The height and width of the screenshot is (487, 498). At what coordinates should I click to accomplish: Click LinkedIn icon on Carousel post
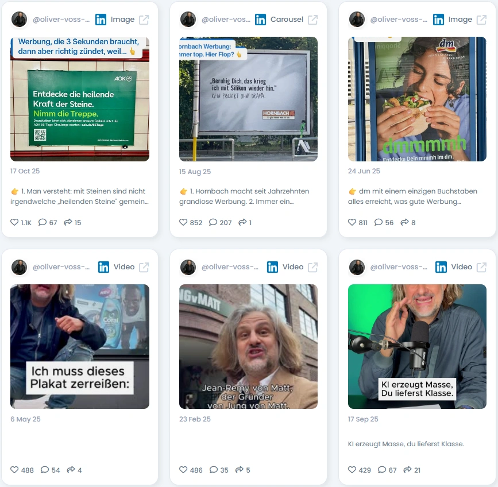260,20
